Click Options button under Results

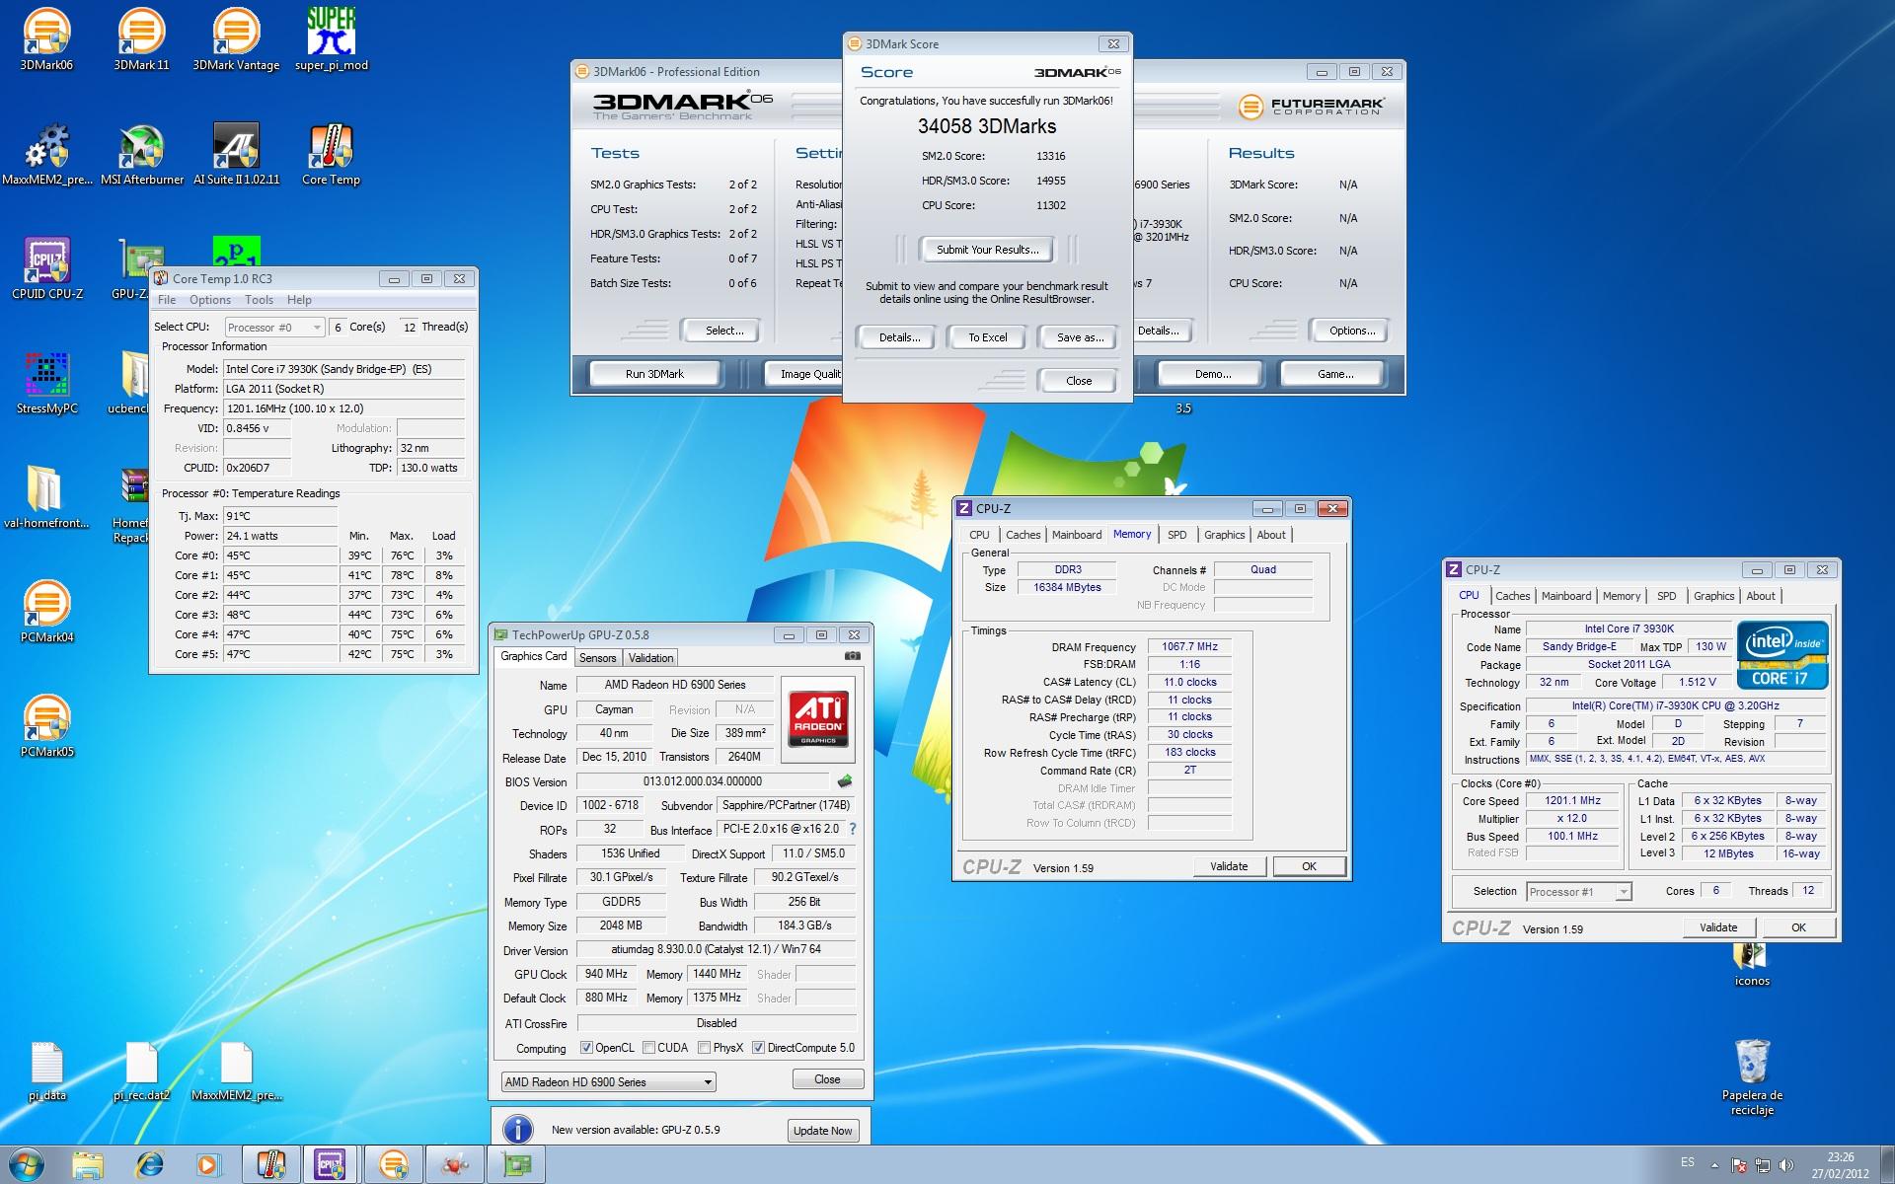(1351, 331)
